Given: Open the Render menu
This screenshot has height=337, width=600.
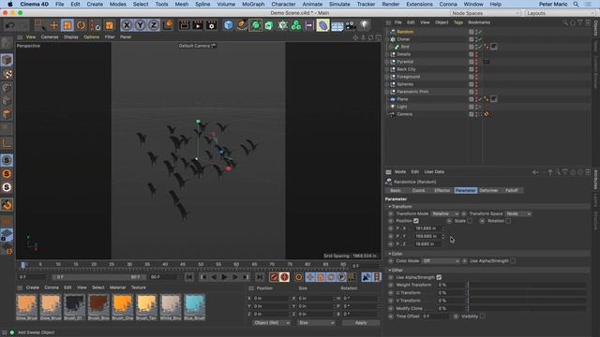Looking at the screenshot, I should (391, 4).
